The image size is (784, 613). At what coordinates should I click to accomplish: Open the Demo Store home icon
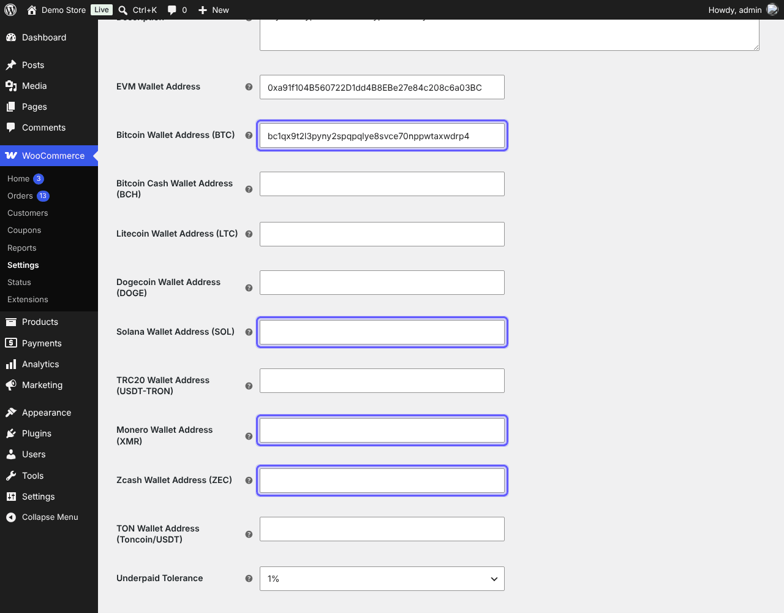click(x=32, y=10)
